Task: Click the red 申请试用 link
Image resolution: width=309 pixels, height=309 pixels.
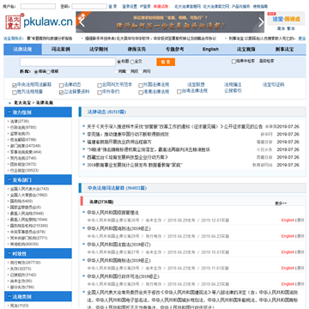Action: click(161, 6)
